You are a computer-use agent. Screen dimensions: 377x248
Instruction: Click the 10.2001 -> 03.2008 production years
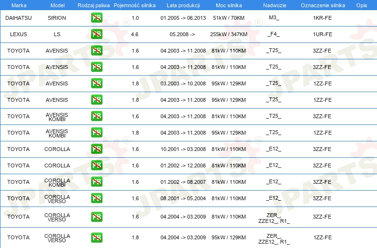(x=183, y=149)
